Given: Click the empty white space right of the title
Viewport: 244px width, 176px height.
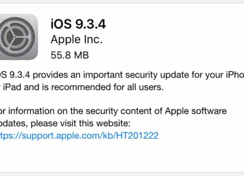Looking at the screenshot, I should click(x=174, y=24).
